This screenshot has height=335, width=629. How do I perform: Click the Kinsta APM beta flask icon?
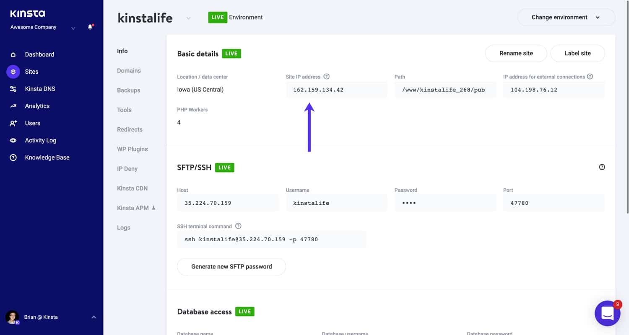tap(153, 208)
